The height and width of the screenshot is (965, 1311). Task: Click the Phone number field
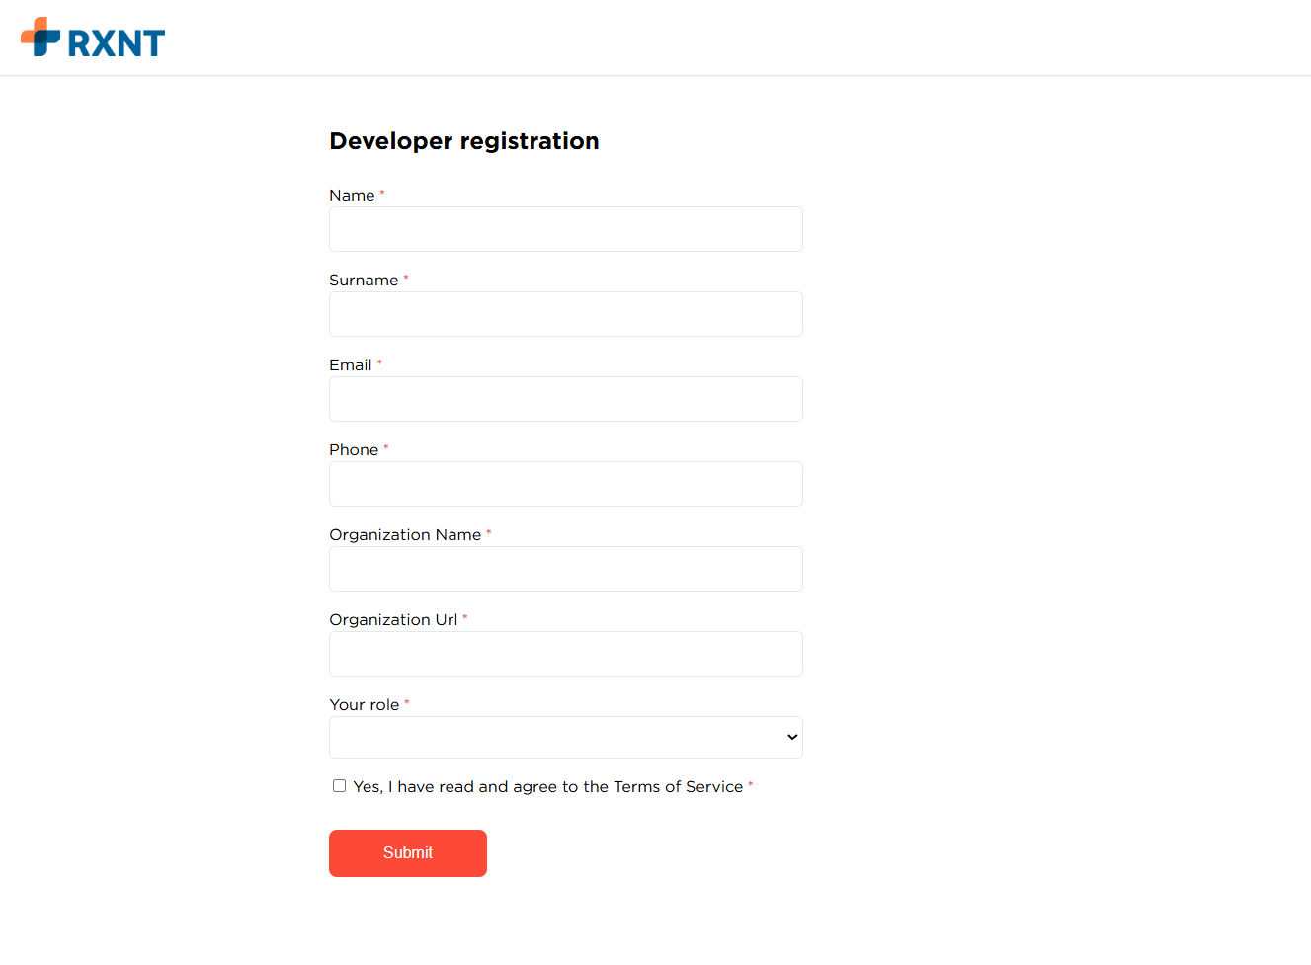tap(565, 484)
